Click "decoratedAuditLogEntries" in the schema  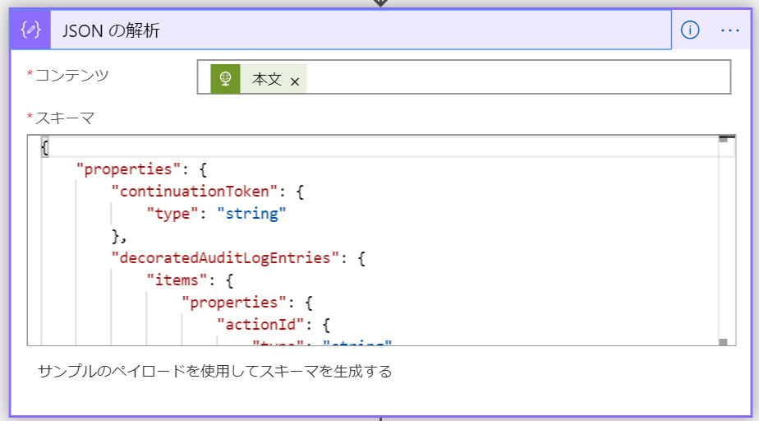click(225, 257)
